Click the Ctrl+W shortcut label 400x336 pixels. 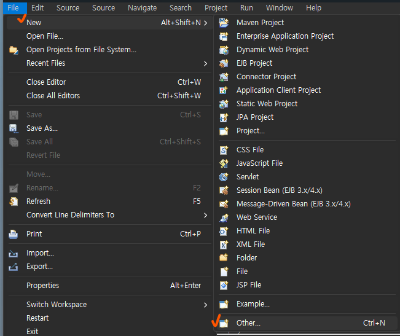pyautogui.click(x=189, y=82)
